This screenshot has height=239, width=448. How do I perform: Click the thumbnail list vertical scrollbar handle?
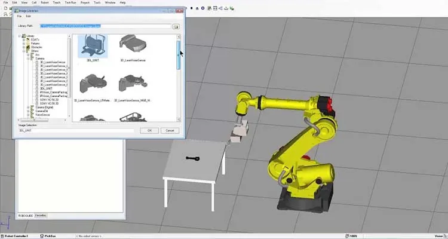coord(179,55)
